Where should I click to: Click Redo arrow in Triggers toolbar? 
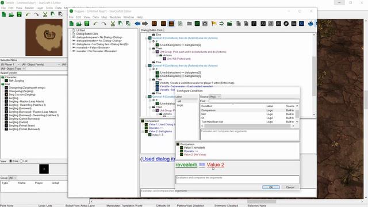[x=103, y=24]
